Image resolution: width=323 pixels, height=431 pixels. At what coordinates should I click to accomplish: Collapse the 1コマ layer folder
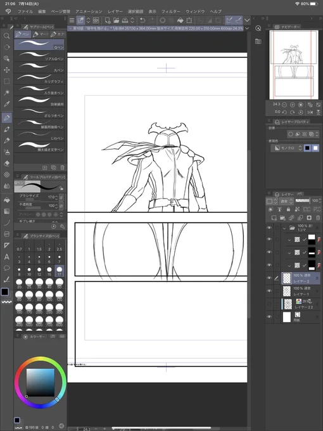(x=284, y=228)
